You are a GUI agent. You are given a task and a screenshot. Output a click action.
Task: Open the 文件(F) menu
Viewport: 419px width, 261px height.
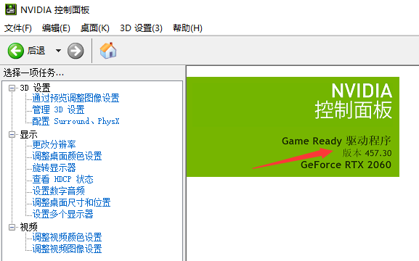[18, 28]
